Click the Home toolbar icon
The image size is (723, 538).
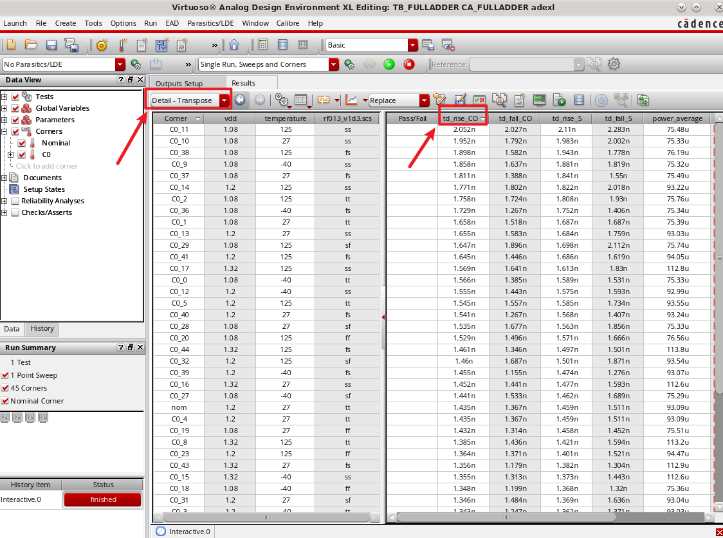[233, 45]
